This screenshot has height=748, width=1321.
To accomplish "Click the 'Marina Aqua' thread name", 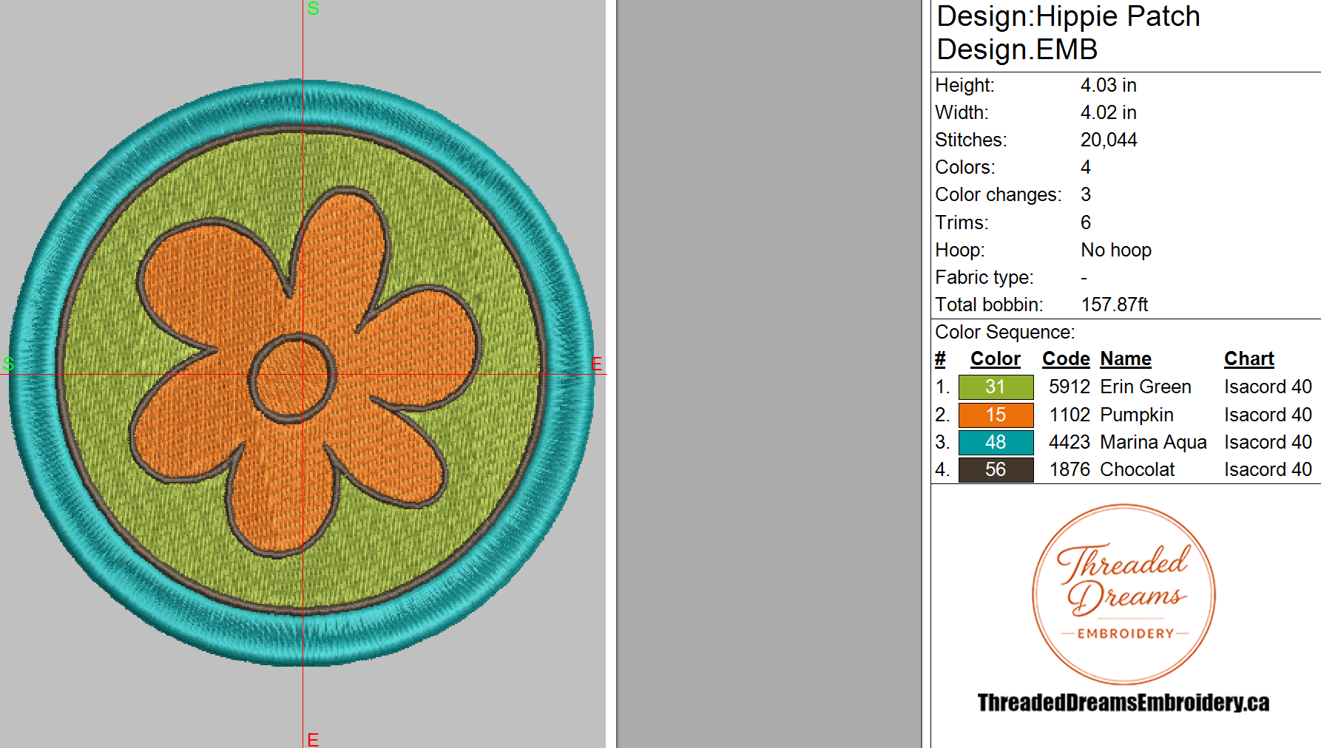I will pos(1153,442).
